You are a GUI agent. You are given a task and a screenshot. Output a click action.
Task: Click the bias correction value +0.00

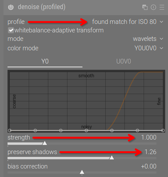pyautogui.click(x=149, y=166)
